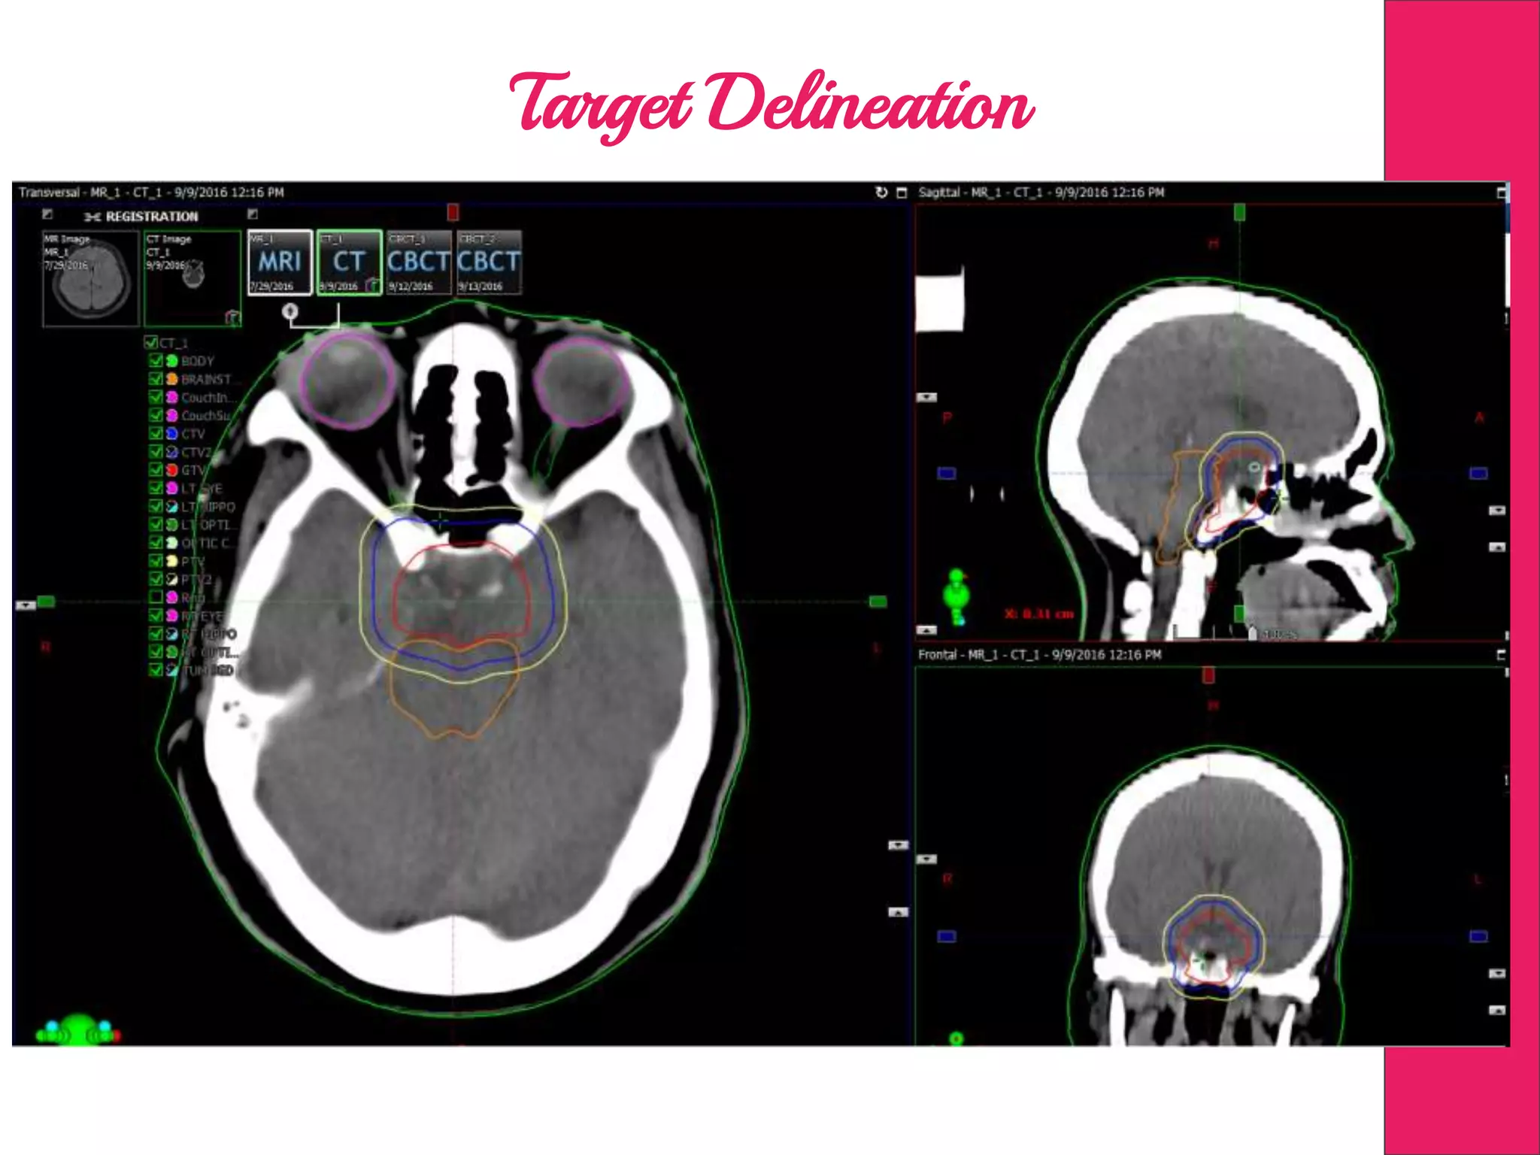Click the lower arrow button right of Transversal view

[x=898, y=912]
